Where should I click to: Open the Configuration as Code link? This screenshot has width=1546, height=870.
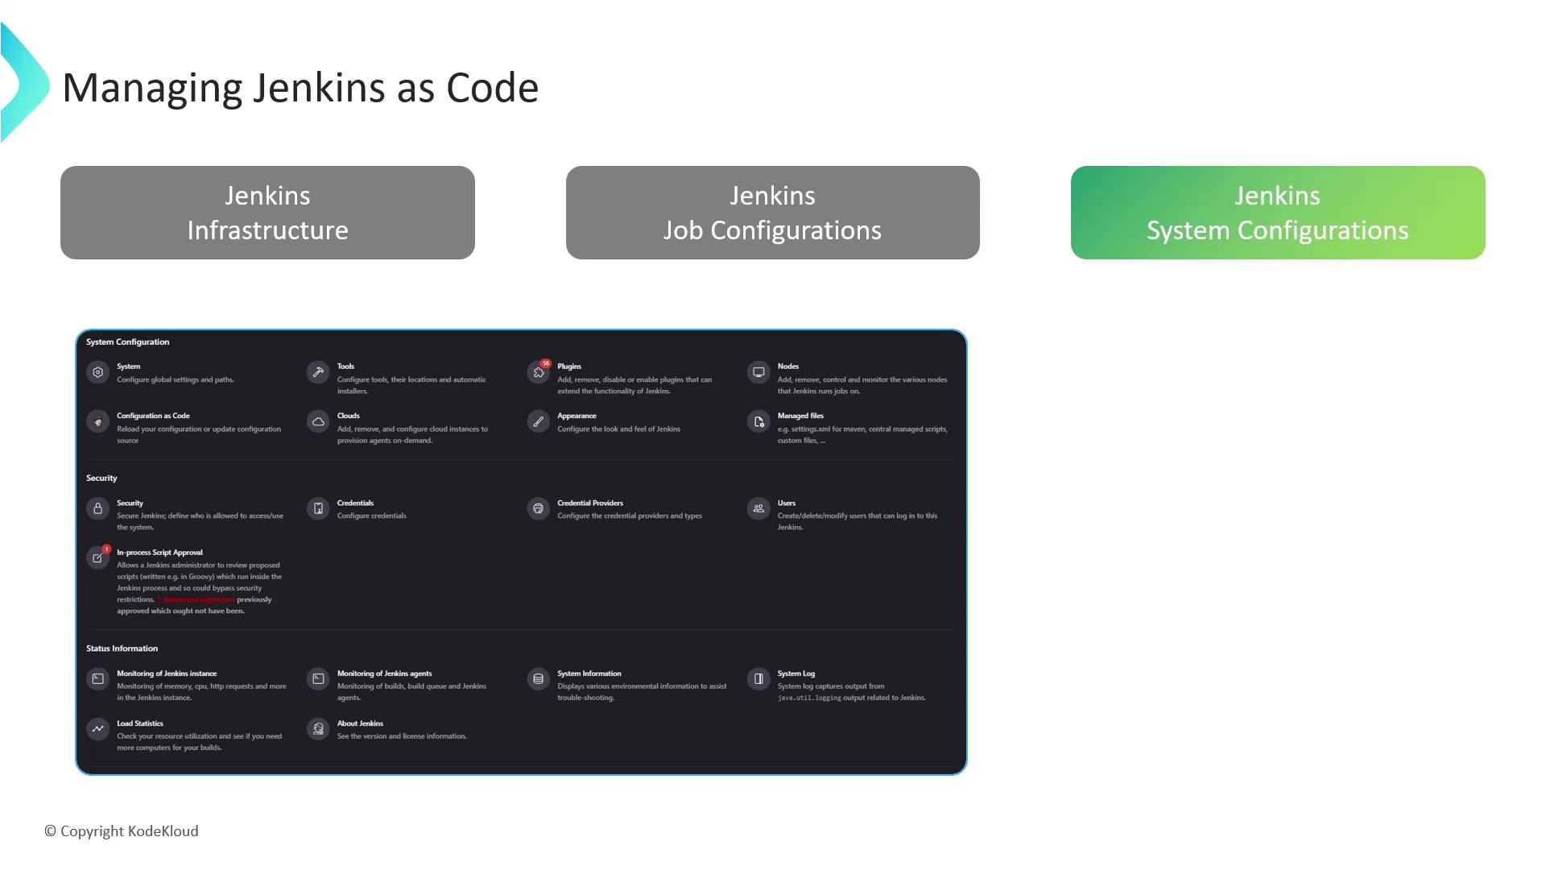pyautogui.click(x=153, y=416)
